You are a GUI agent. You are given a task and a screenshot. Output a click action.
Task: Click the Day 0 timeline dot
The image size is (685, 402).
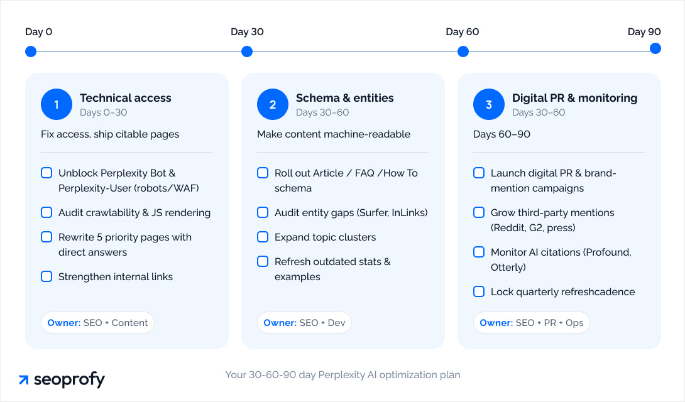[x=31, y=52]
